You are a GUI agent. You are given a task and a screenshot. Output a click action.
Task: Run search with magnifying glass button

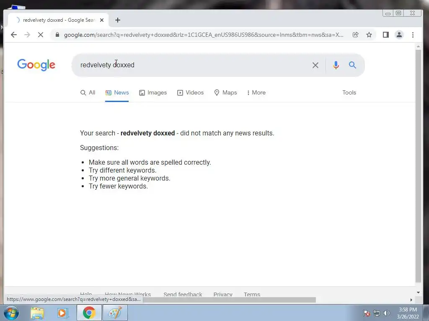click(x=352, y=65)
